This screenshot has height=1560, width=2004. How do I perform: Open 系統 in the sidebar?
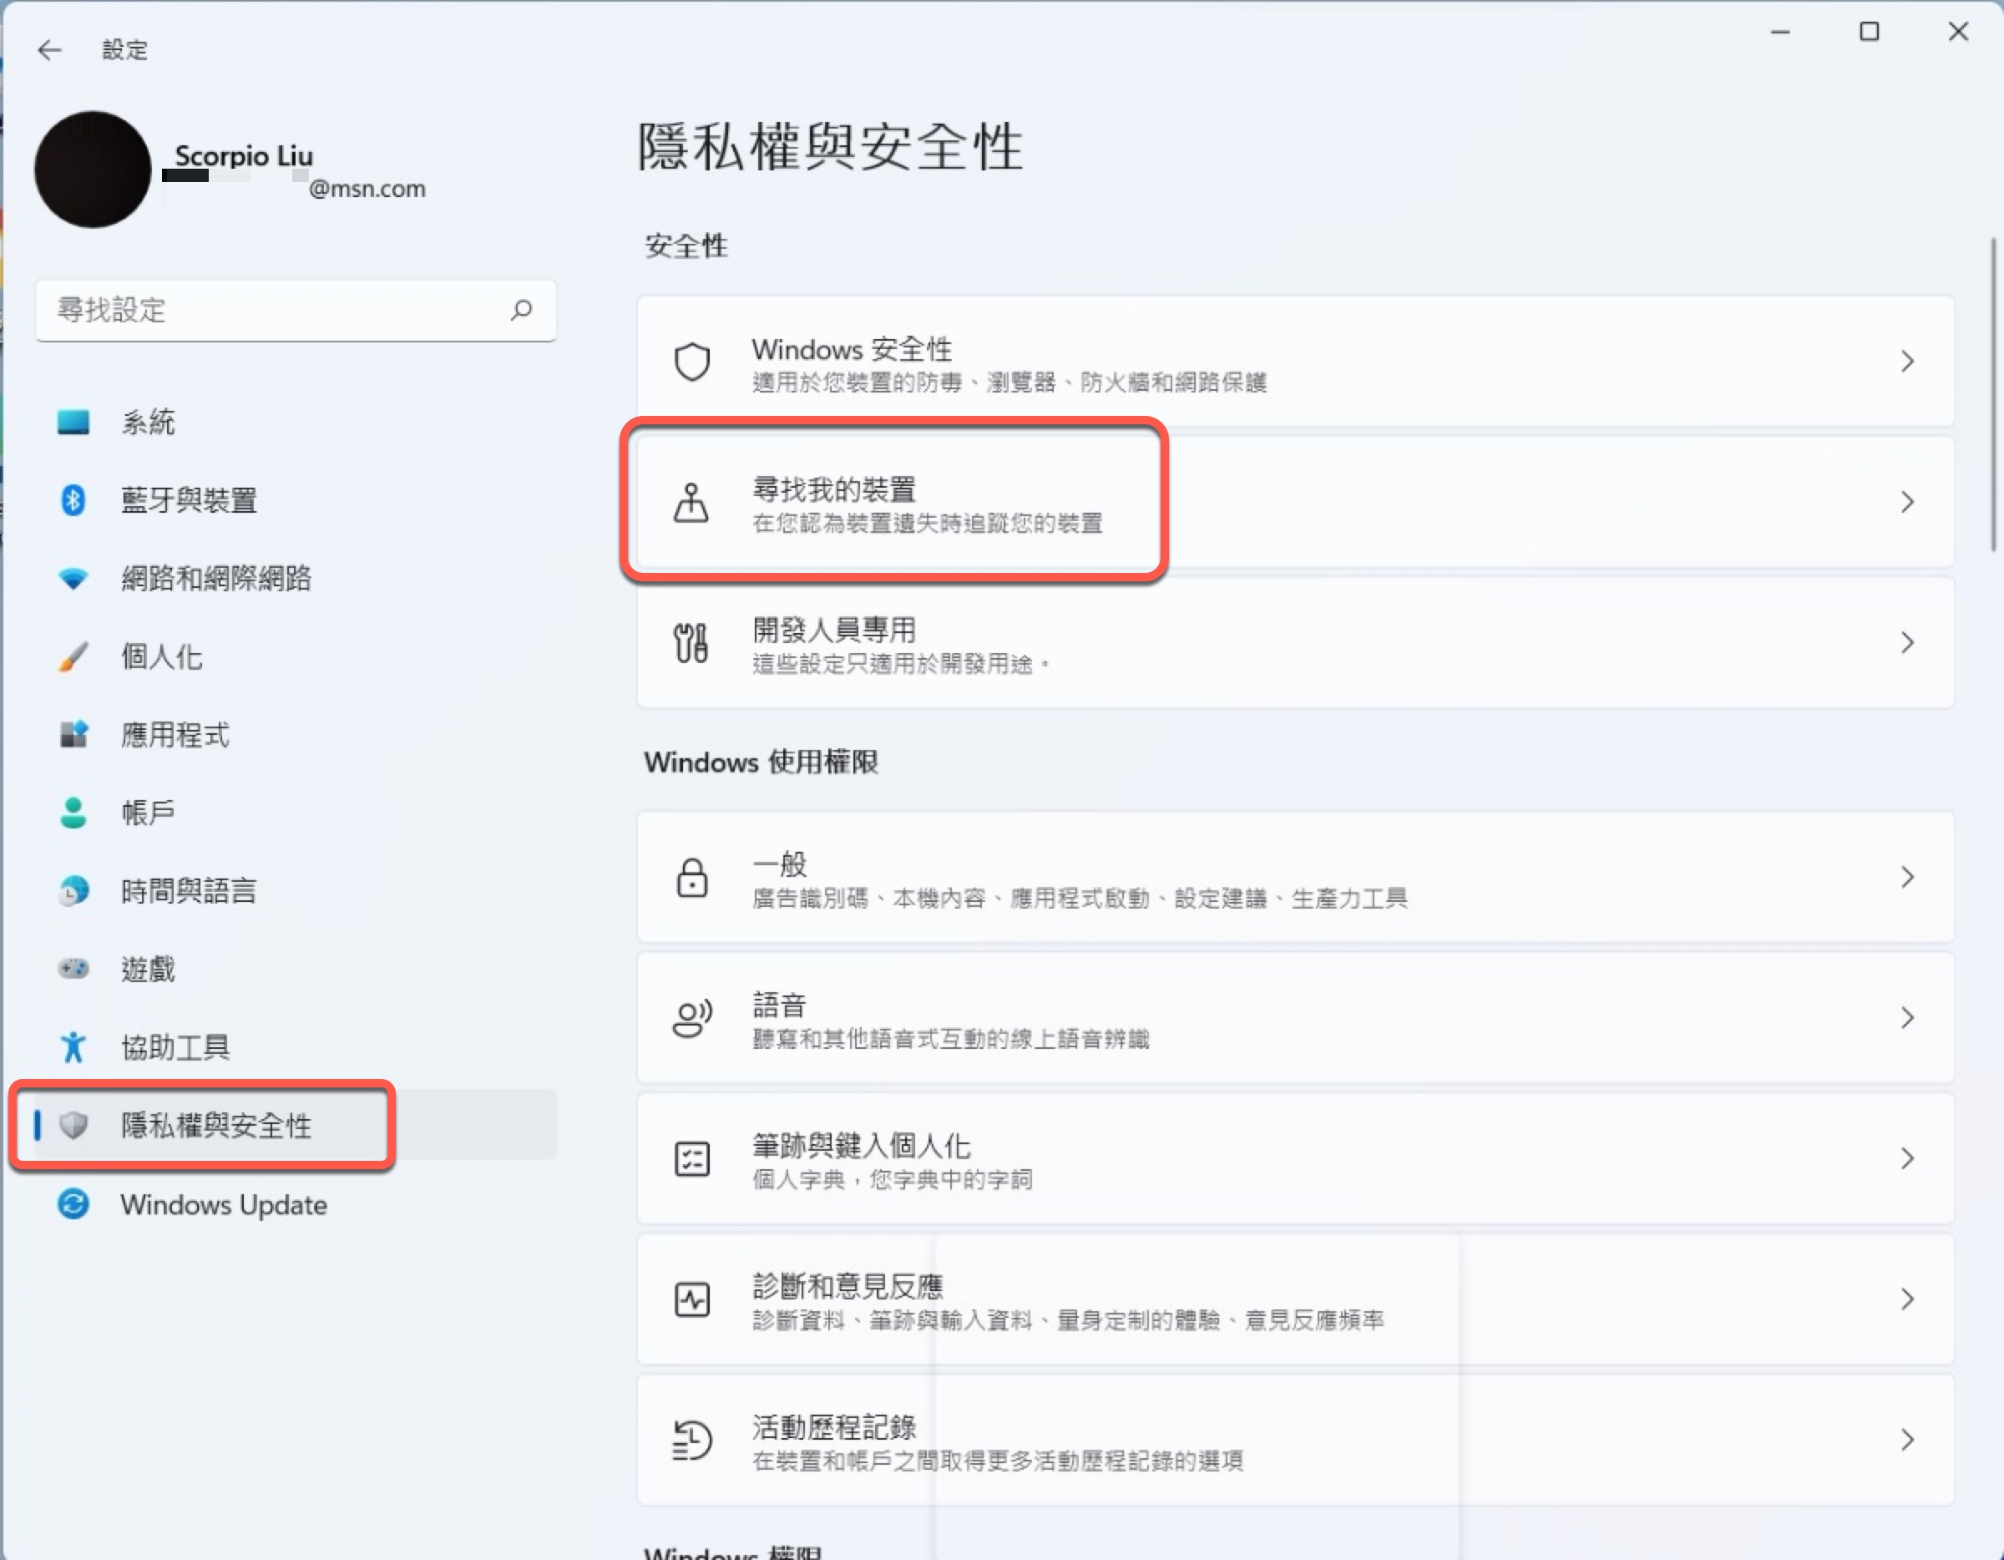148,422
